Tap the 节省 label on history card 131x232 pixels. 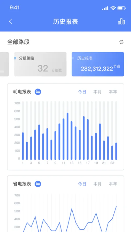tap(117, 66)
